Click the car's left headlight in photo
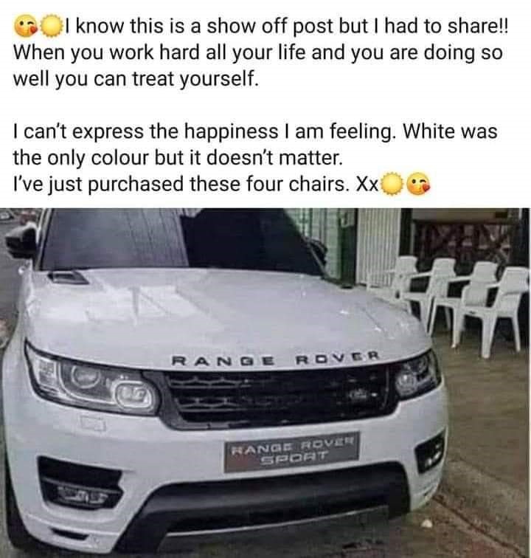The image size is (531, 558). (x=92, y=382)
